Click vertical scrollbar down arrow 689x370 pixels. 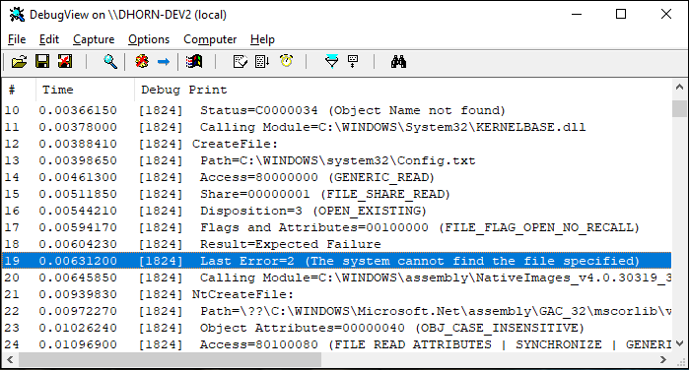point(679,343)
